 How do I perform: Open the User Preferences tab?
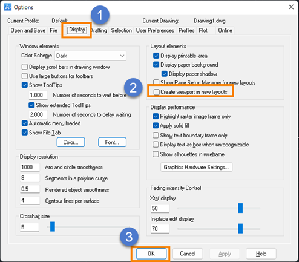pos(155,30)
